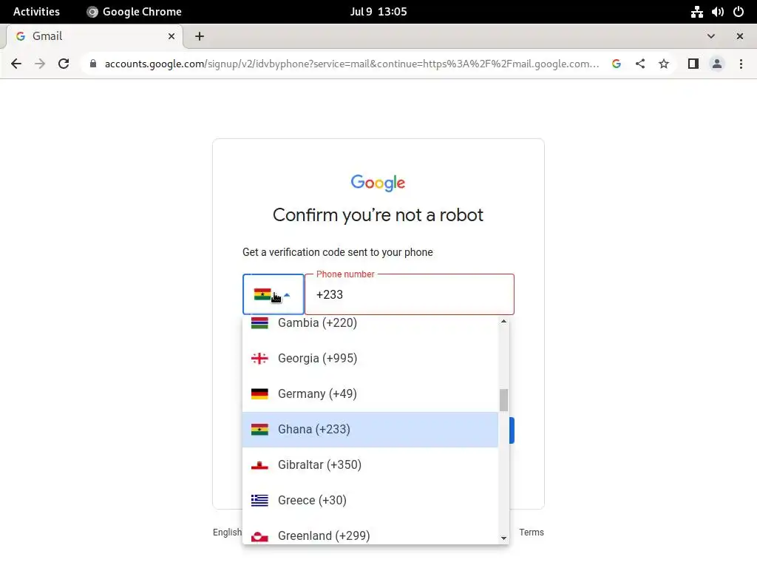View site information lock icon
This screenshot has width=757, height=568.
(x=93, y=64)
